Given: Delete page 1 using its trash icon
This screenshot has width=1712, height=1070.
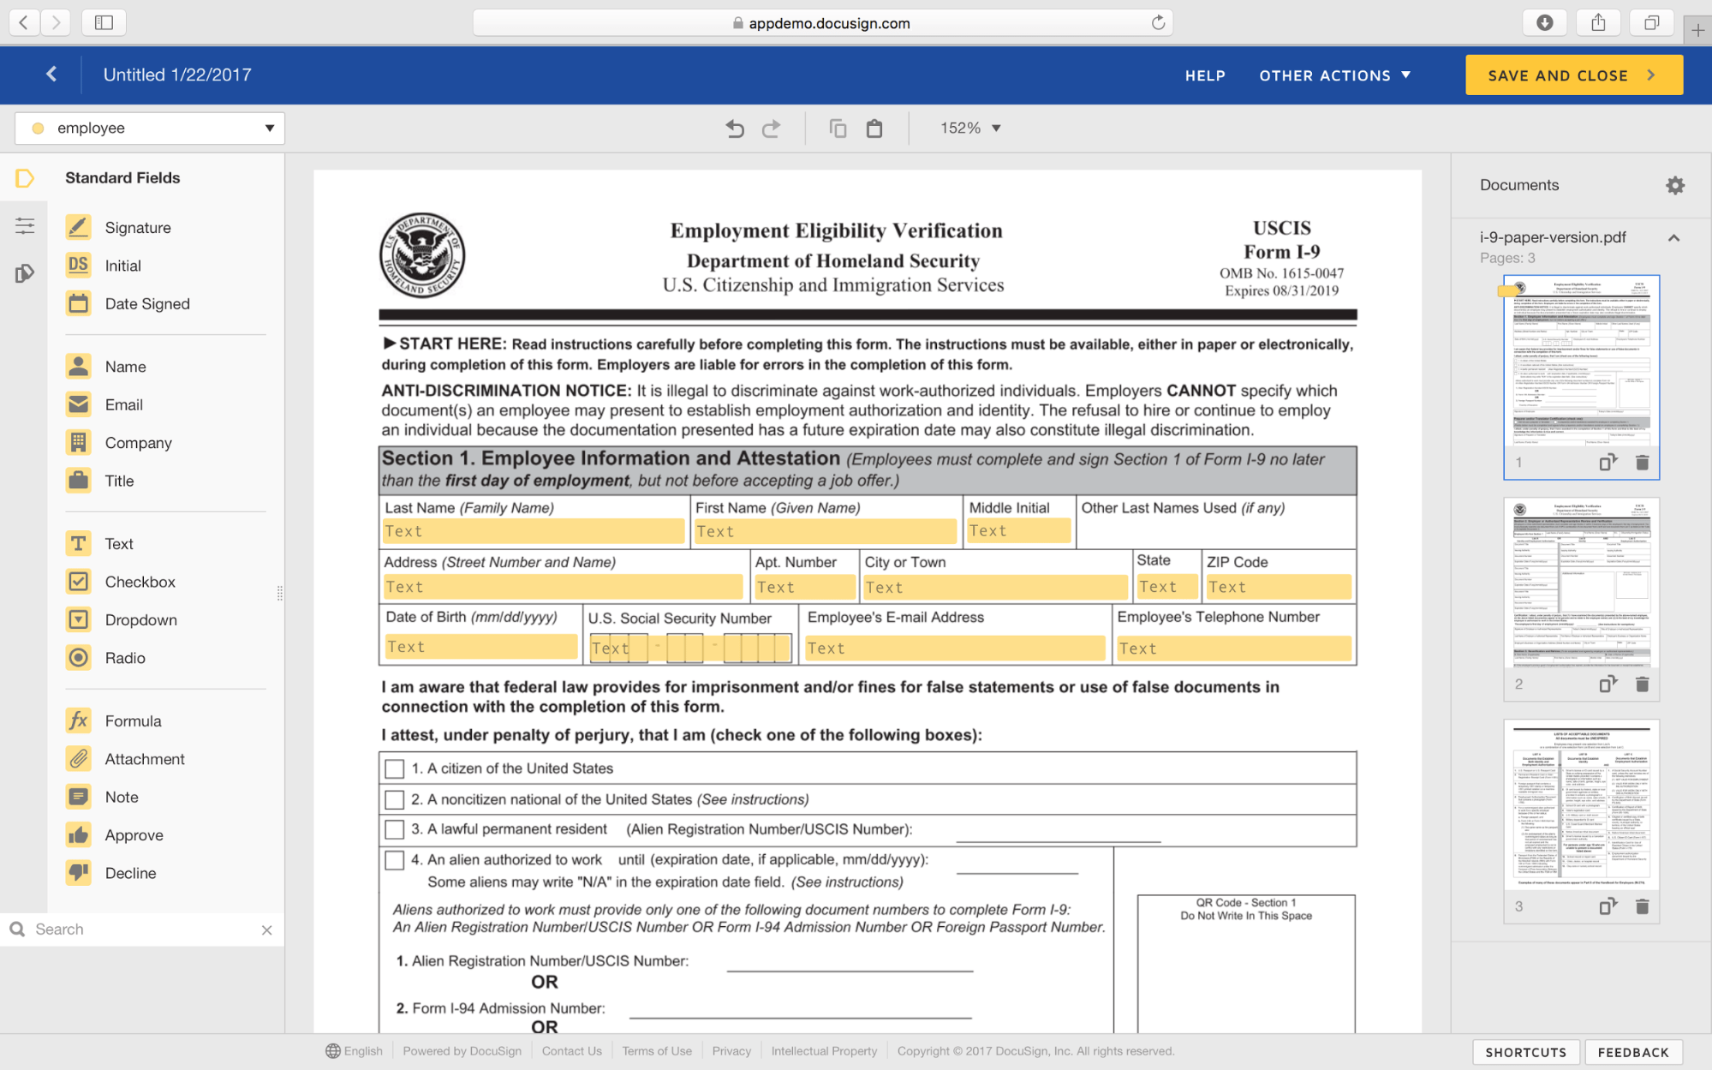Looking at the screenshot, I should coord(1642,462).
